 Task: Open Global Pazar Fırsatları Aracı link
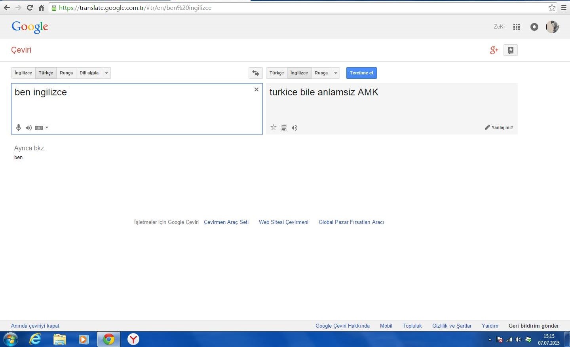point(351,222)
